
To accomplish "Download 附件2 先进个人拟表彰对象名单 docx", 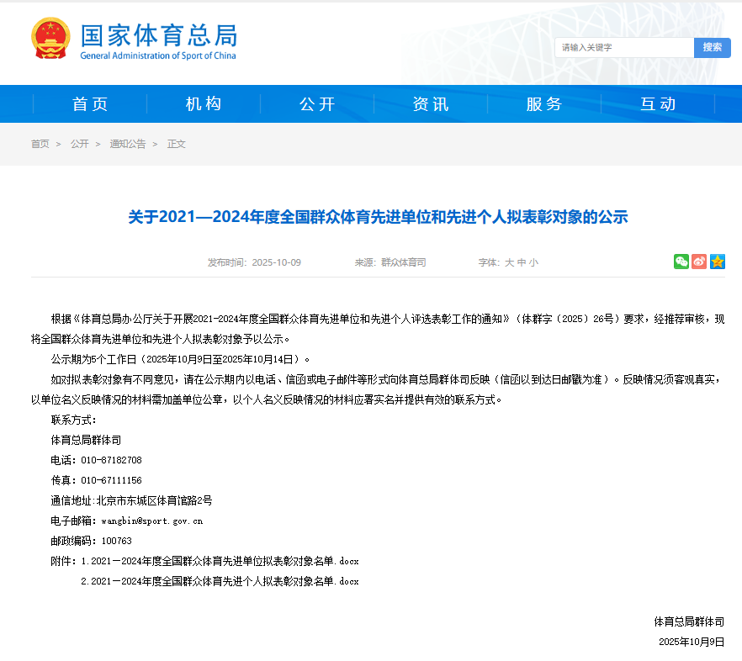I will coord(220,580).
